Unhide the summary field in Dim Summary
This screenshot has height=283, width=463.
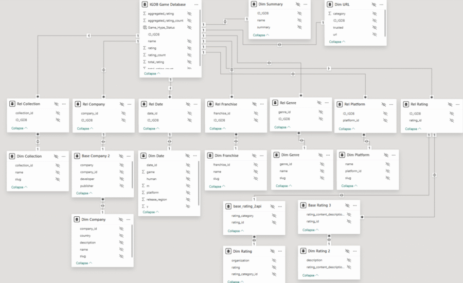pos(299,27)
